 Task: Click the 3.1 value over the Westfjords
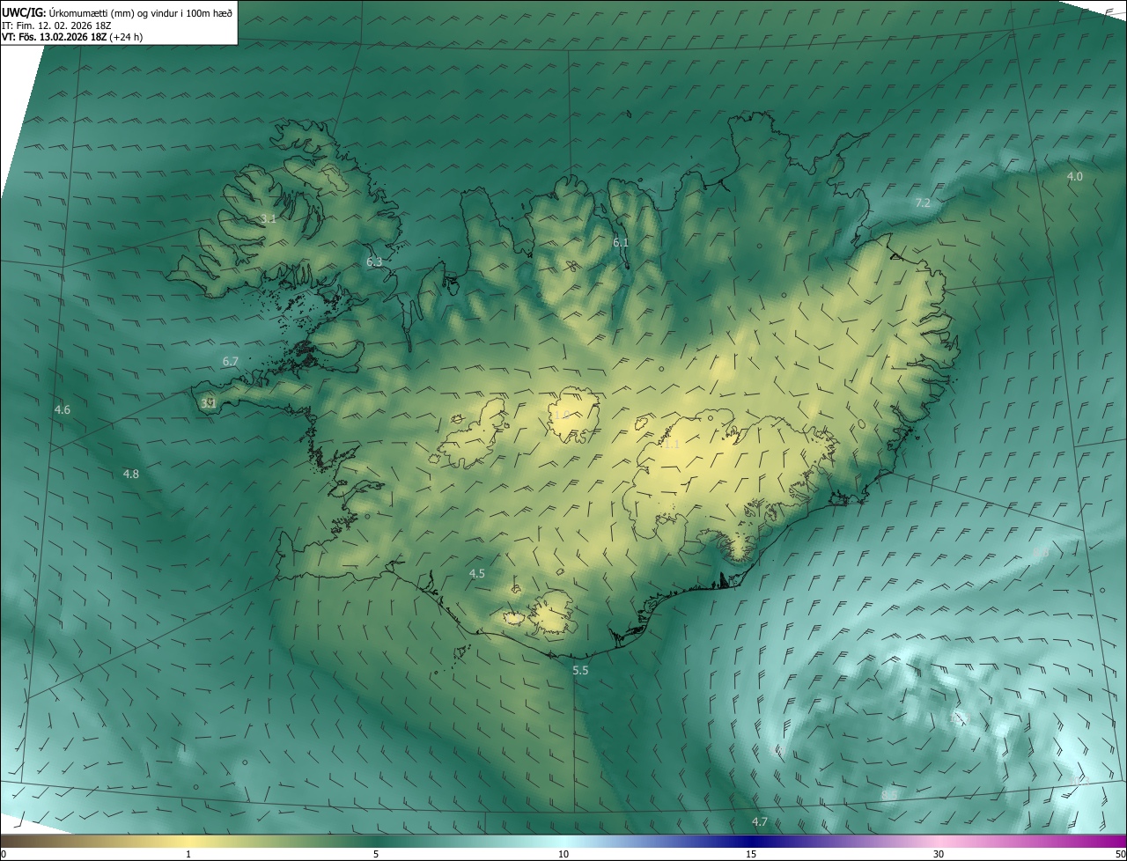tap(269, 218)
